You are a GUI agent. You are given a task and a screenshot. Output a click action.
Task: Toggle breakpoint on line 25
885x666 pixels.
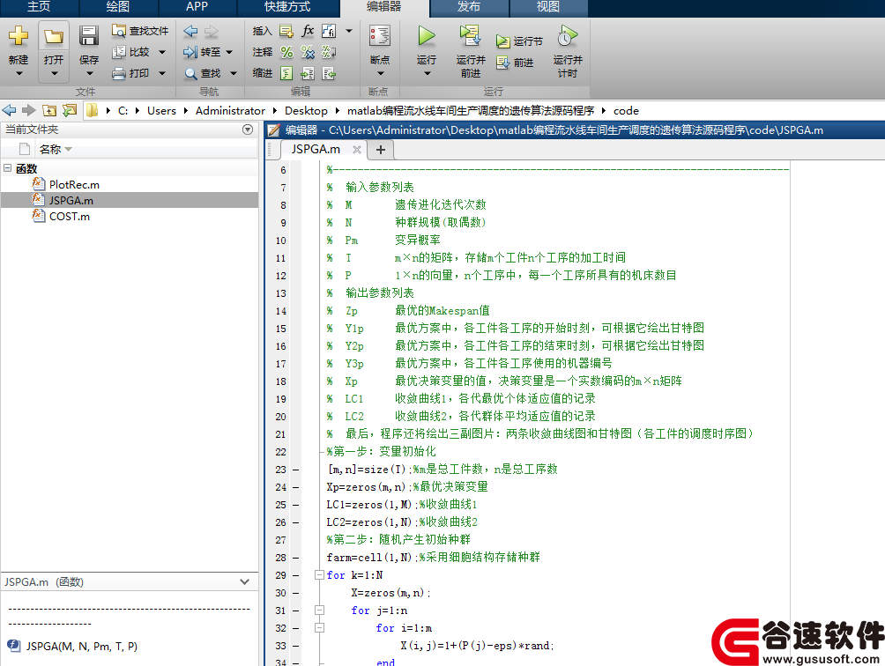click(x=296, y=505)
